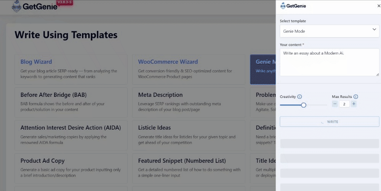Open the Featured Snippet (Numbered List) template
Screen dimensions: 381x191
[x=189, y=168]
